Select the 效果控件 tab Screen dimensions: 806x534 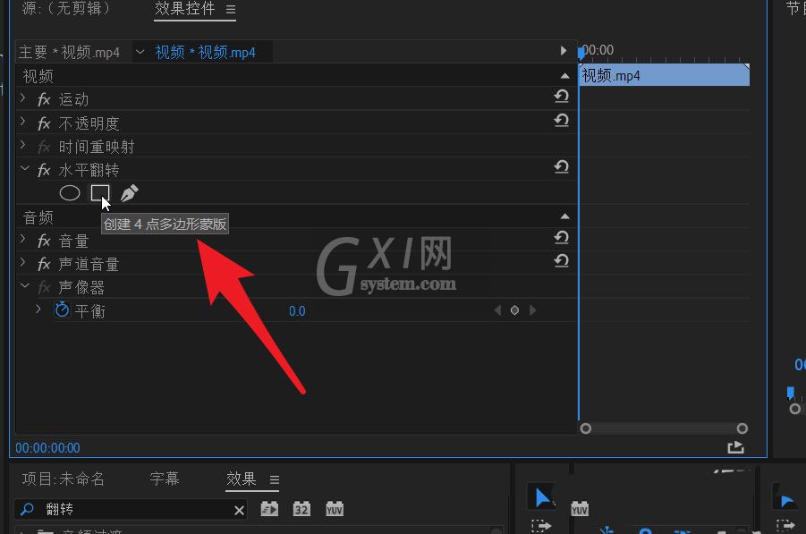pyautogui.click(x=185, y=8)
